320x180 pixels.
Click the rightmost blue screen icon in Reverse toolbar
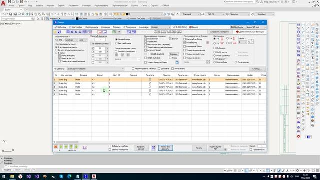(134, 32)
